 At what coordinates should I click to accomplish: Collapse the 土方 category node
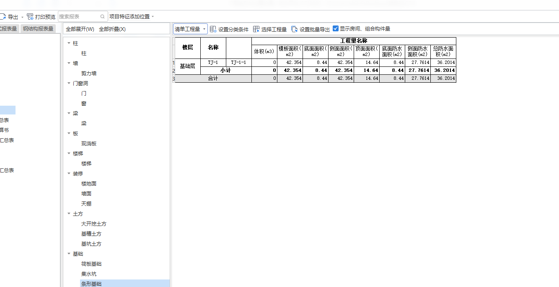click(x=69, y=214)
